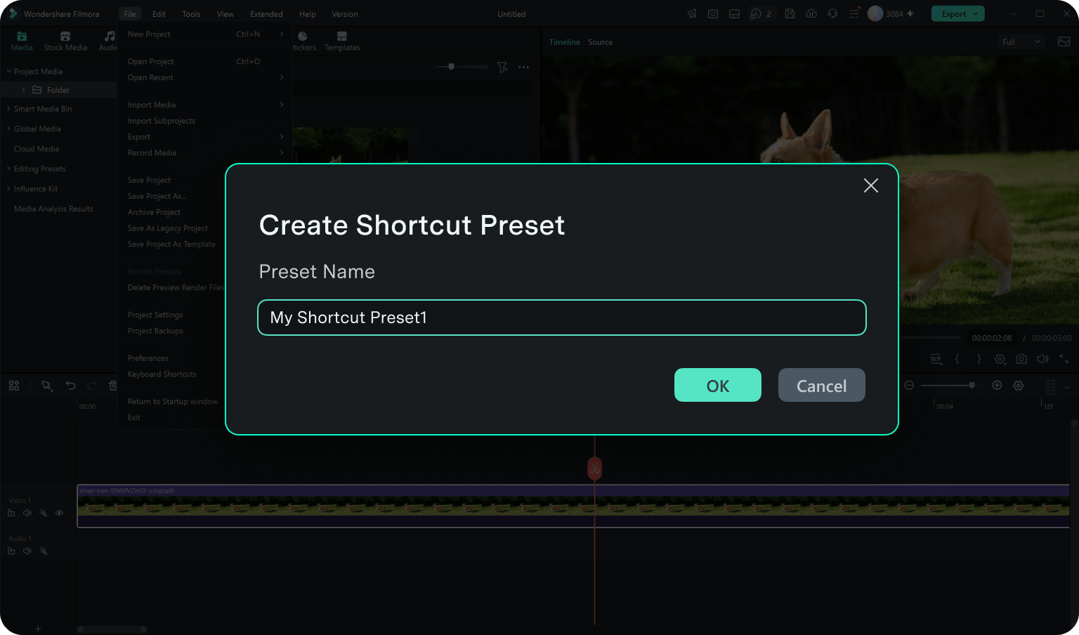Screen dimensions: 1079x635
Task: Expand Smart Media Bin
Action: click(9, 109)
